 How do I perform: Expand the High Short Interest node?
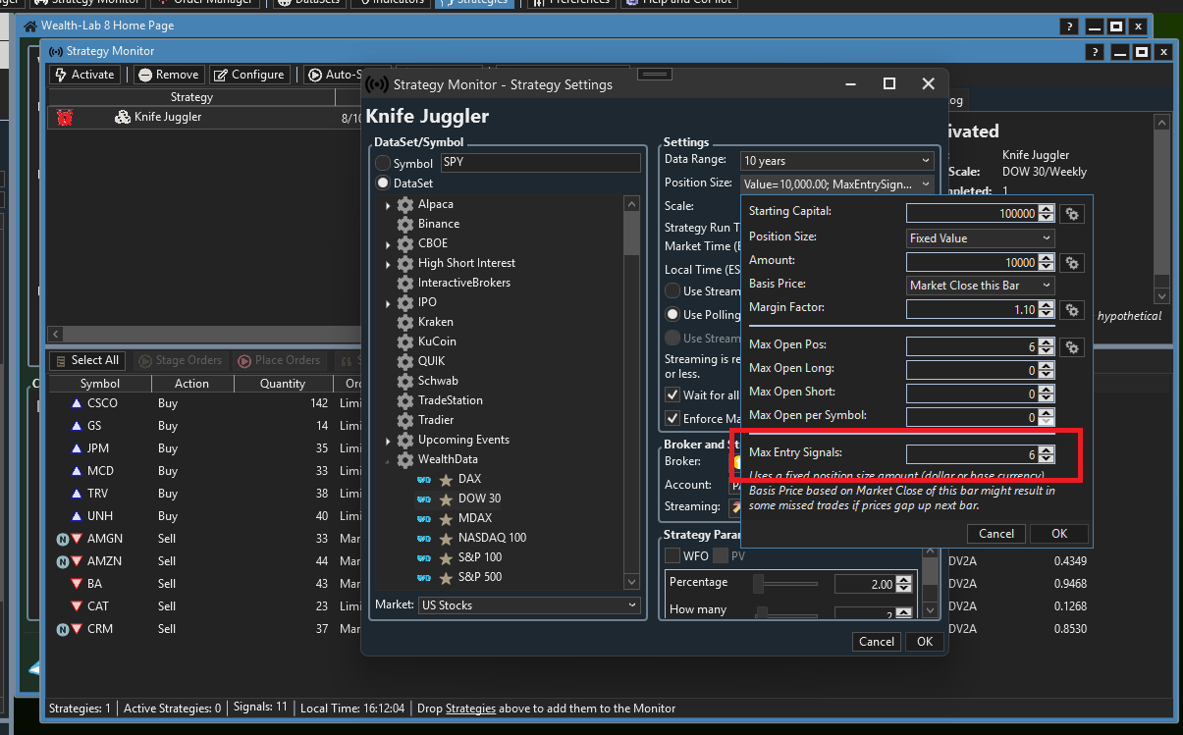click(388, 264)
